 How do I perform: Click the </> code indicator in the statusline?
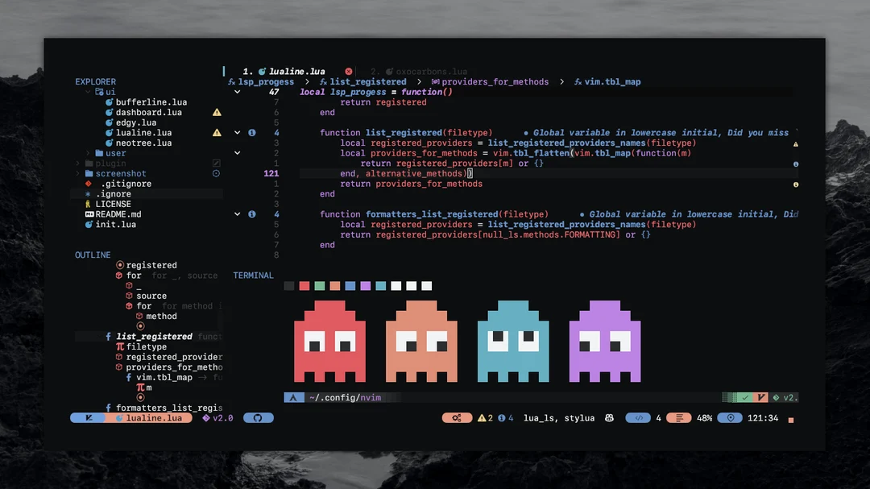(638, 417)
